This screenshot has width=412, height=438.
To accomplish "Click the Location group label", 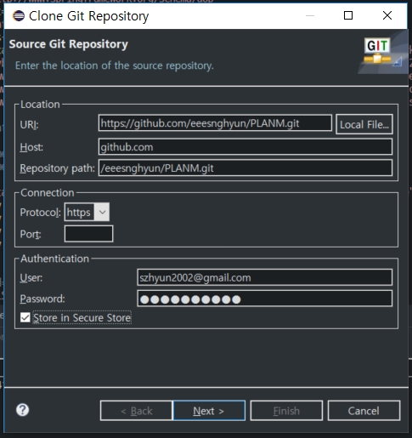I will [40, 105].
